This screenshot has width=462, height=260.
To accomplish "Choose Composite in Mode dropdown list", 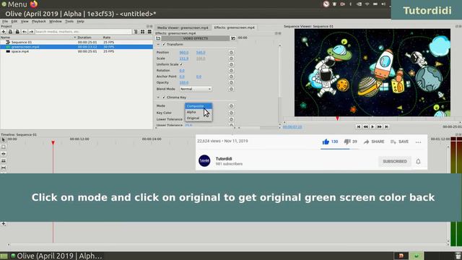I will (x=199, y=106).
